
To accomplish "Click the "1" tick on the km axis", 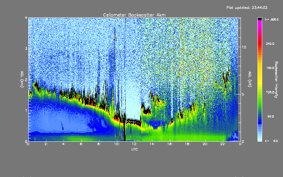I will pyautogui.click(x=26, y=110).
